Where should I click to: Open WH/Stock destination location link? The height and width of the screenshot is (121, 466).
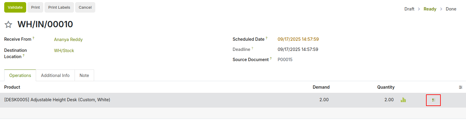click(x=64, y=51)
